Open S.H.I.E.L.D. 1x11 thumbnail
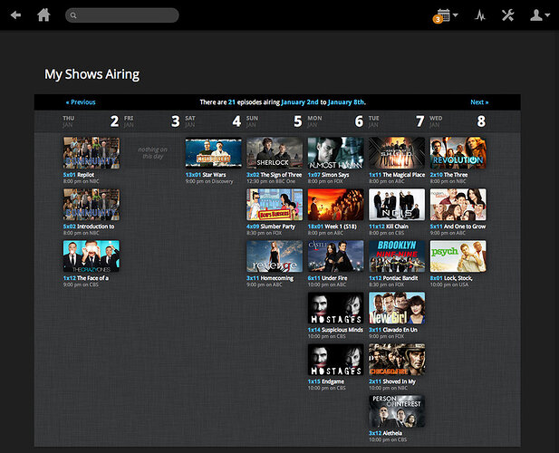Image resolution: width=559 pixels, height=453 pixels. pos(397,153)
